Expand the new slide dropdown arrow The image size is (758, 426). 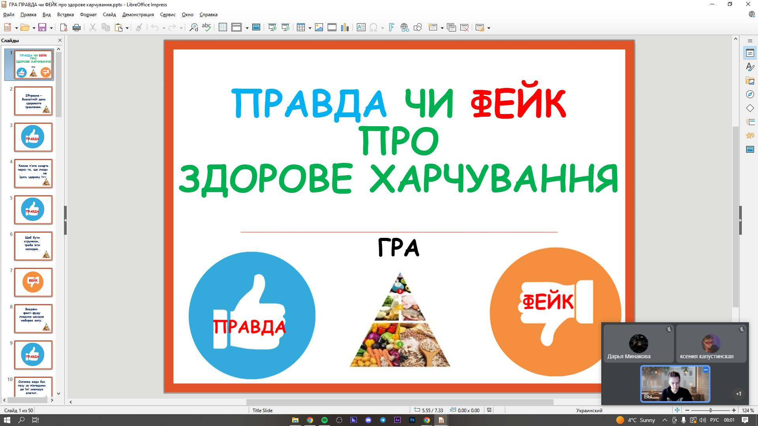(x=442, y=28)
